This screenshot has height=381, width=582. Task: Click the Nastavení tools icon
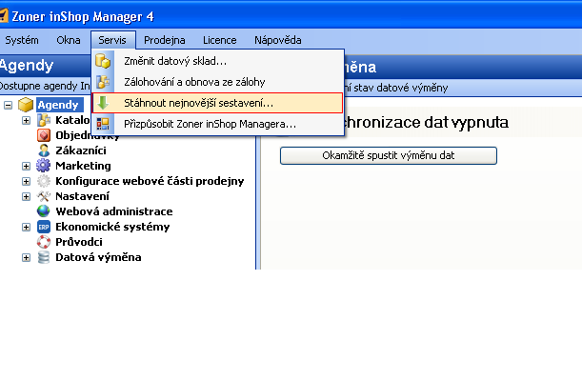coord(44,196)
